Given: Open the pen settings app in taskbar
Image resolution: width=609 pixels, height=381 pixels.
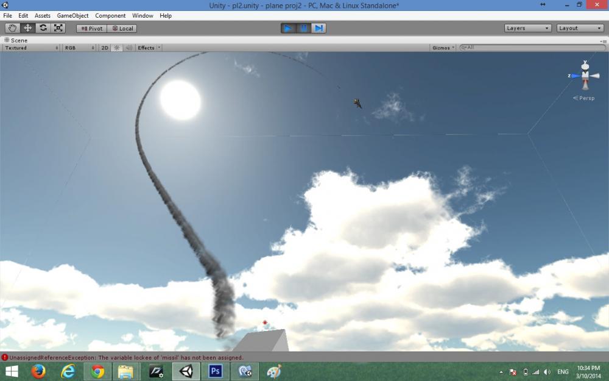Looking at the screenshot, I should pos(156,372).
